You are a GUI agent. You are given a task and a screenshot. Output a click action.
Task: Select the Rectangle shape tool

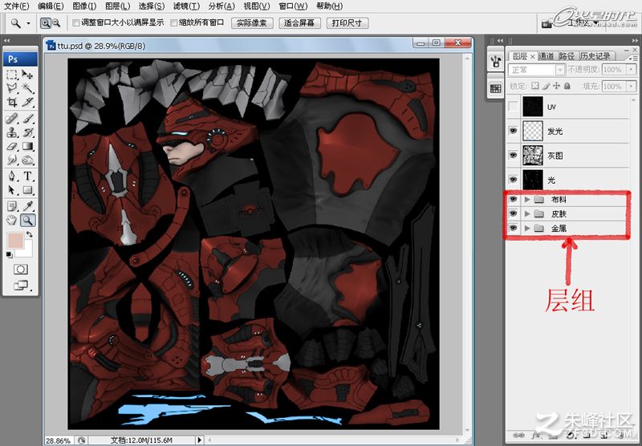point(27,190)
